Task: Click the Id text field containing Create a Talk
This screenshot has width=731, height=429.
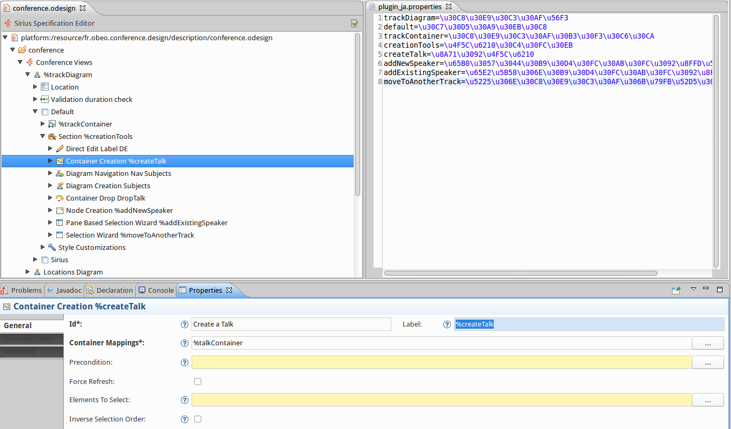Action: (x=291, y=324)
